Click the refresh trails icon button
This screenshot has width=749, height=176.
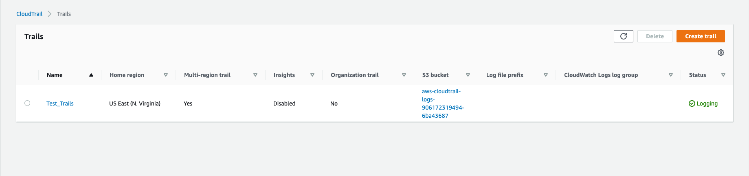623,36
